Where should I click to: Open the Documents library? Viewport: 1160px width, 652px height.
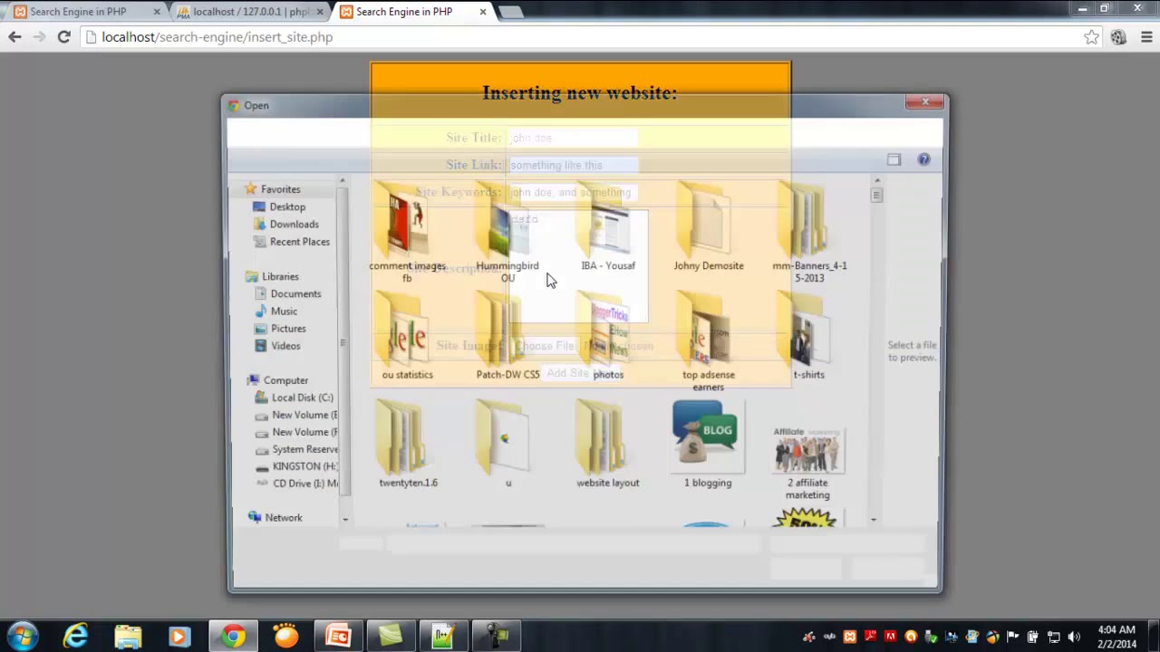(x=295, y=293)
